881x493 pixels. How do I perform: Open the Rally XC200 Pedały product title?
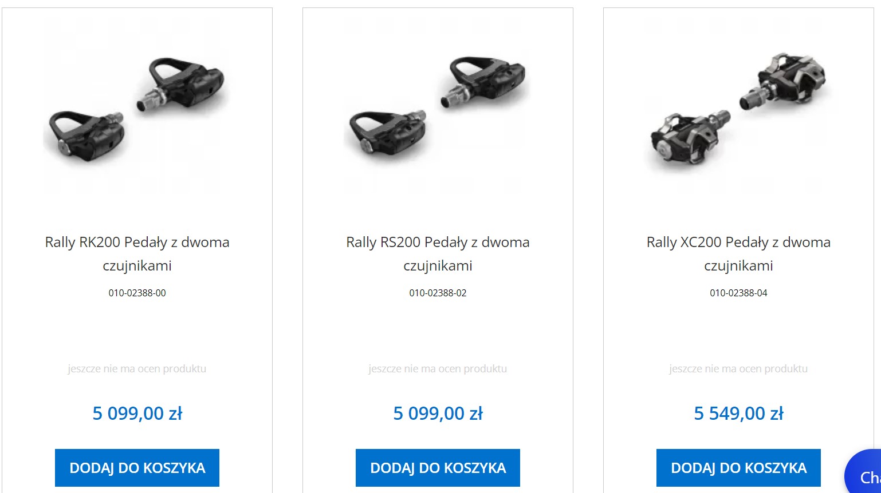[738, 253]
